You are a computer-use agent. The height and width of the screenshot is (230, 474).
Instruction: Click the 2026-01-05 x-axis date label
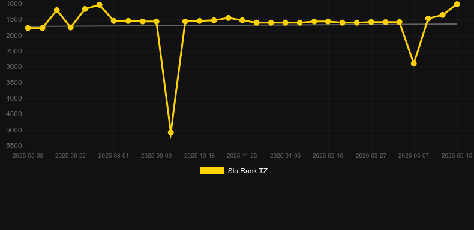[286, 156]
